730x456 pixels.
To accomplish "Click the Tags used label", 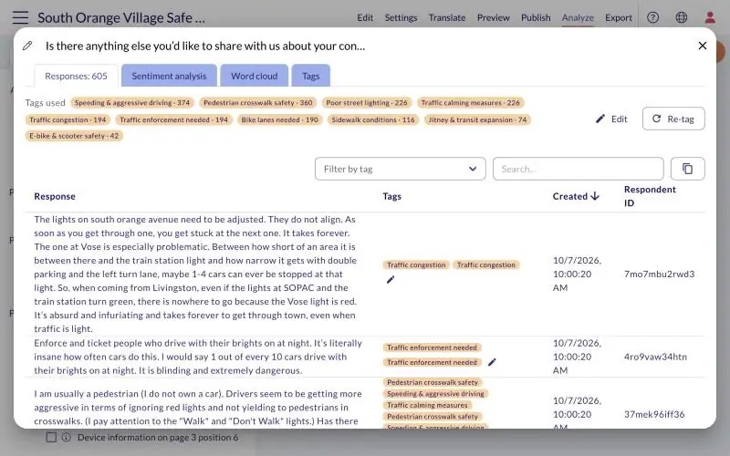I will (45, 102).
